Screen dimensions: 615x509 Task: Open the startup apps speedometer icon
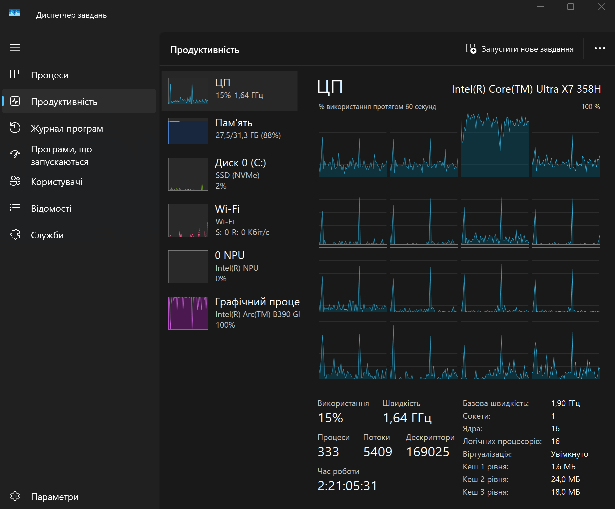(15, 154)
